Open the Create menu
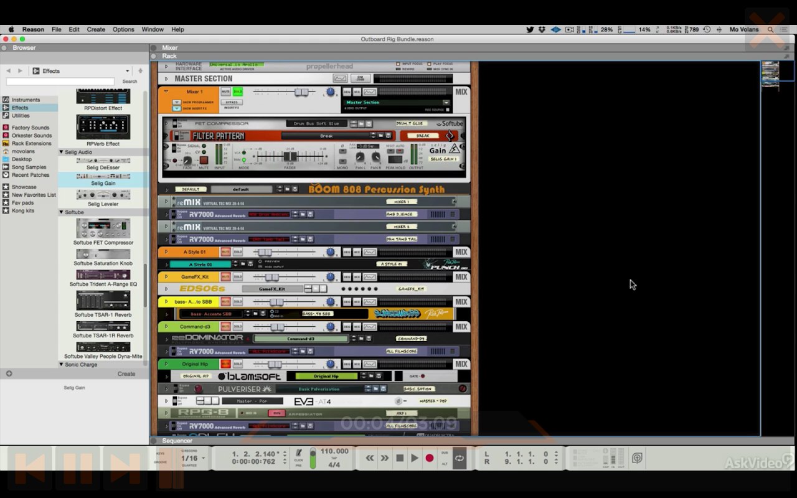The image size is (797, 498). (96, 29)
